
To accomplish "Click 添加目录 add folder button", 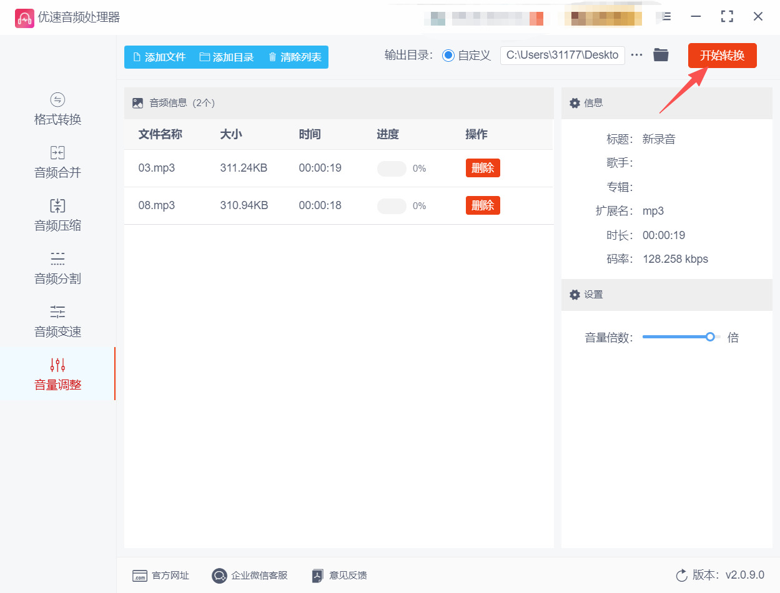I will (x=227, y=57).
